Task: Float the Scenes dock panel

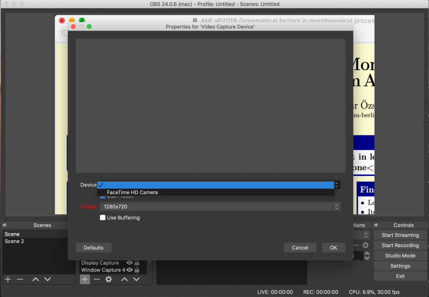Action: 4,225
